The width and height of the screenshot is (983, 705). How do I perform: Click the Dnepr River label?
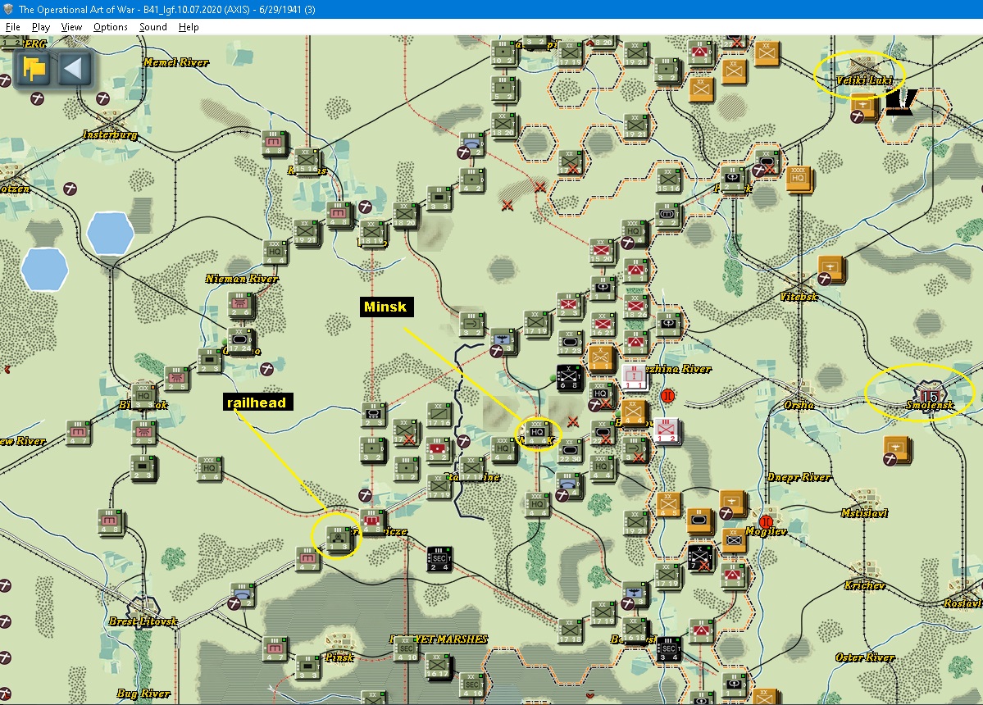click(x=799, y=478)
